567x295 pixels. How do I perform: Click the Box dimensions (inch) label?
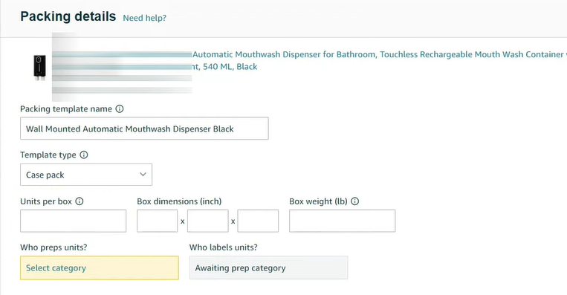[x=179, y=201]
